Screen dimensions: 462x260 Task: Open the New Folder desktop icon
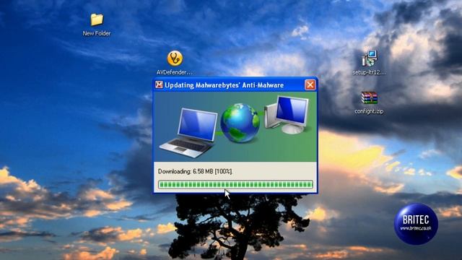(97, 19)
